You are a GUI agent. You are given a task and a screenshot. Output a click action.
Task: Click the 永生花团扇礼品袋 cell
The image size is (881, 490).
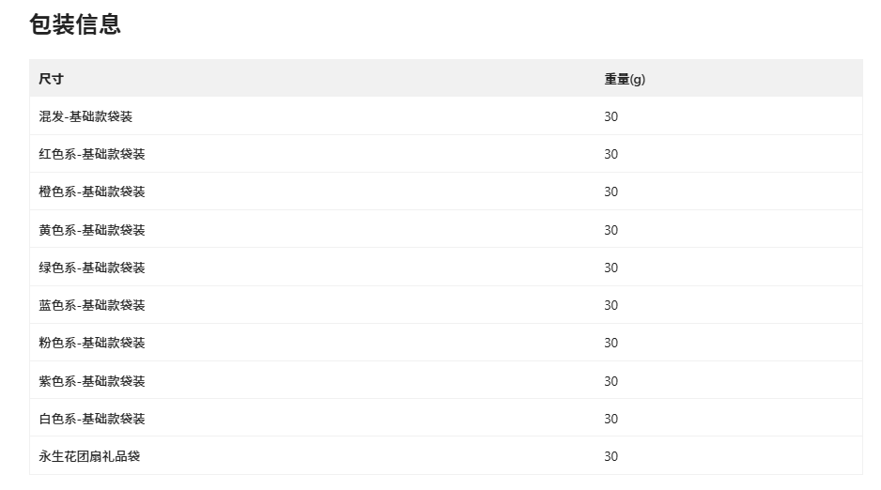89,456
